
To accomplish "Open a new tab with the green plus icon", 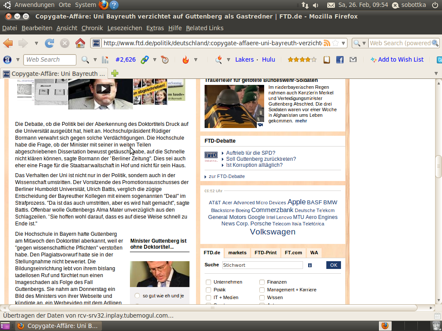I will click(x=115, y=73).
